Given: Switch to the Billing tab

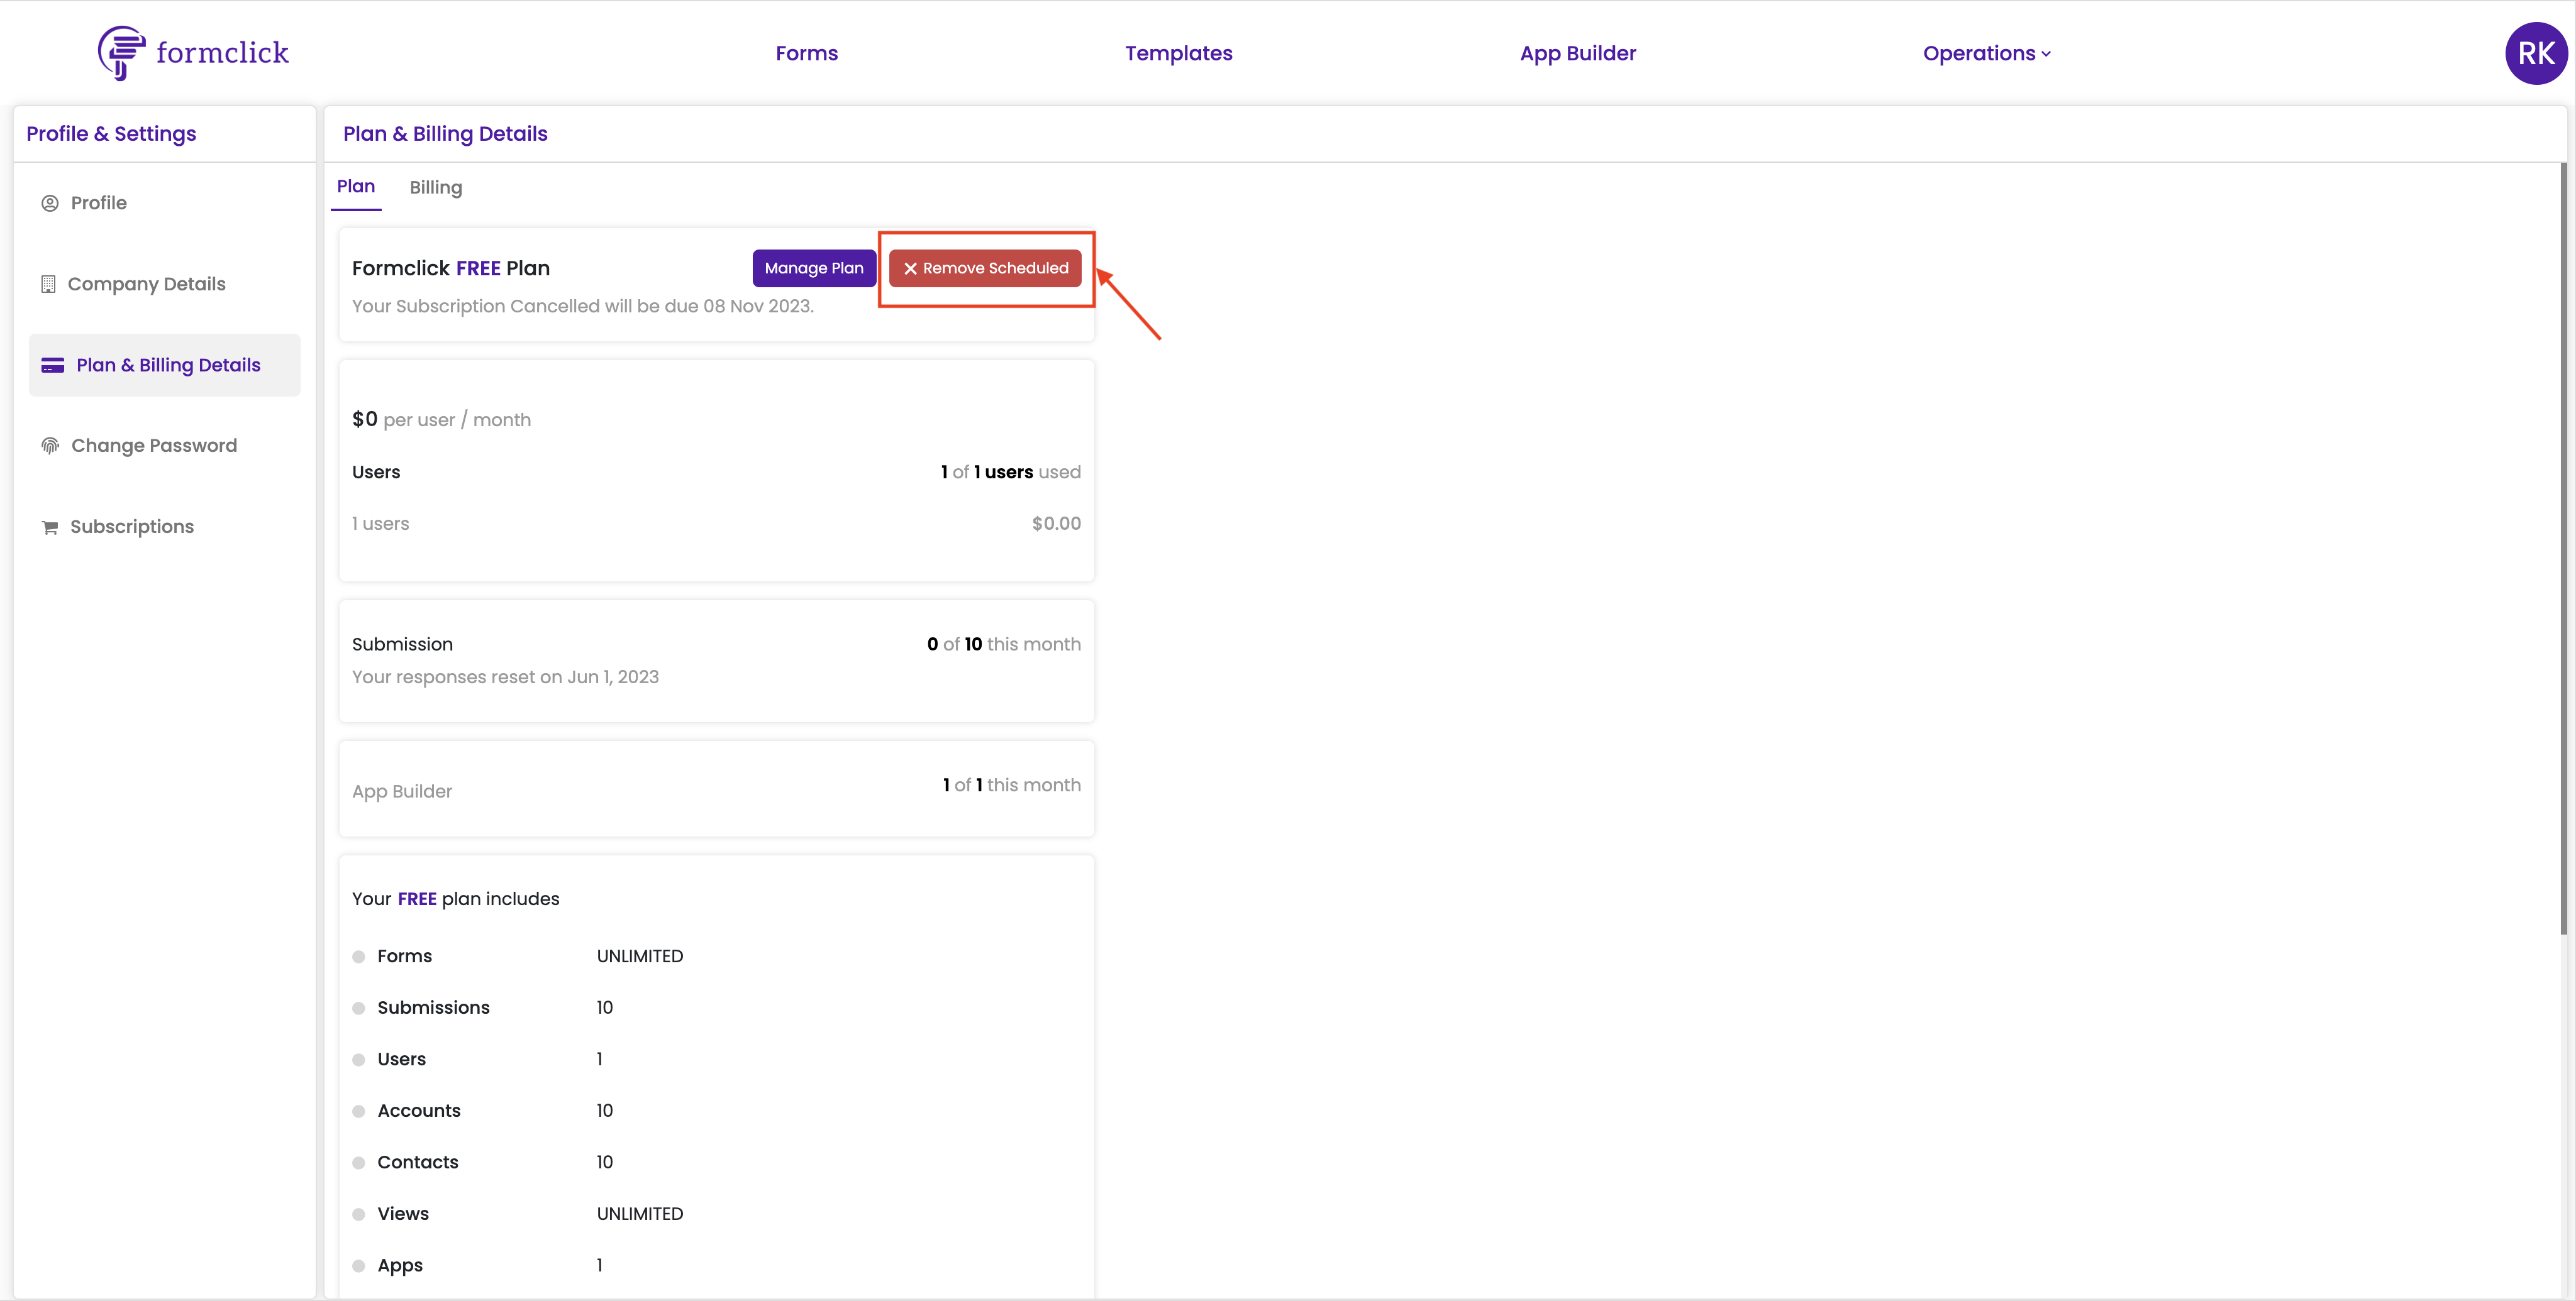Looking at the screenshot, I should tap(436, 187).
